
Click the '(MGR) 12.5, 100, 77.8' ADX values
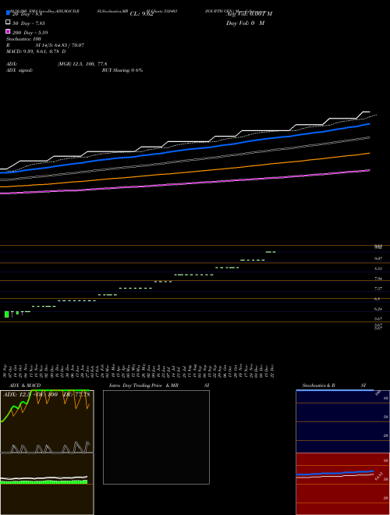[x=83, y=64]
